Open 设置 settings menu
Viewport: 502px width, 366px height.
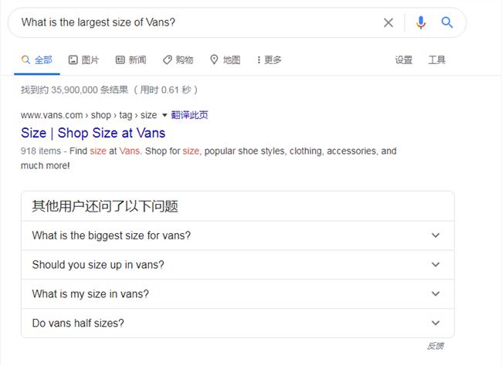point(403,60)
